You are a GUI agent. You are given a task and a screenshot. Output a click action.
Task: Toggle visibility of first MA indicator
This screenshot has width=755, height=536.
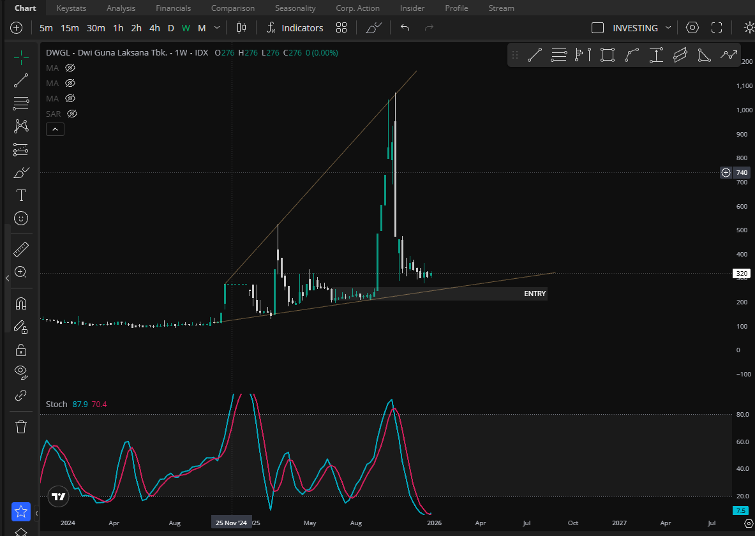[x=70, y=68]
